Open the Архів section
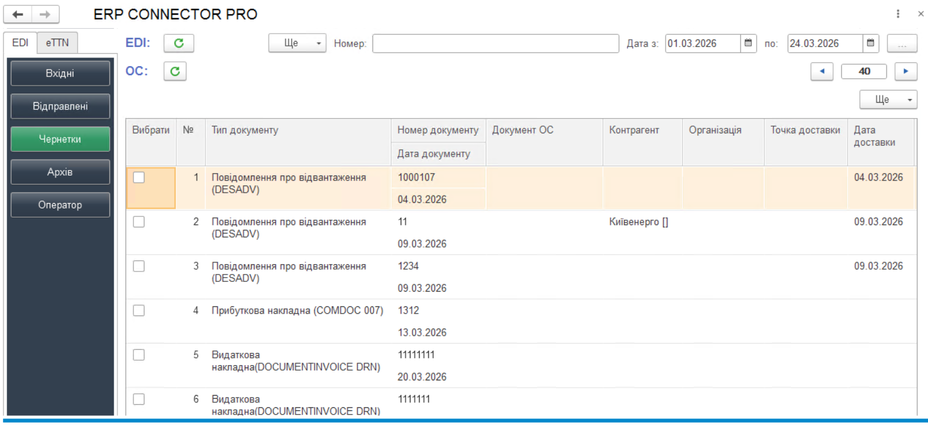The image size is (928, 425). (x=60, y=172)
